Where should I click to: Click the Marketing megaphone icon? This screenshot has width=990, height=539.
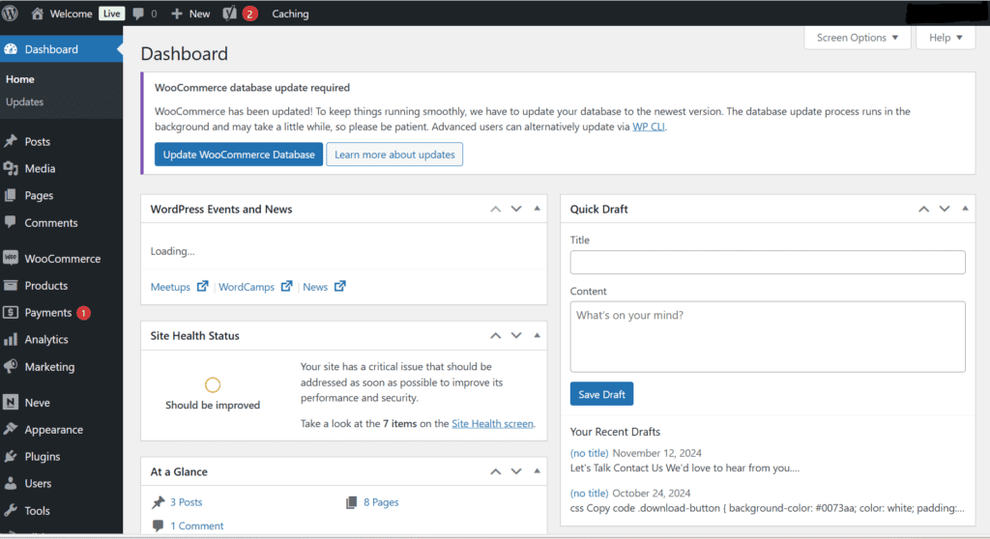pyautogui.click(x=11, y=367)
